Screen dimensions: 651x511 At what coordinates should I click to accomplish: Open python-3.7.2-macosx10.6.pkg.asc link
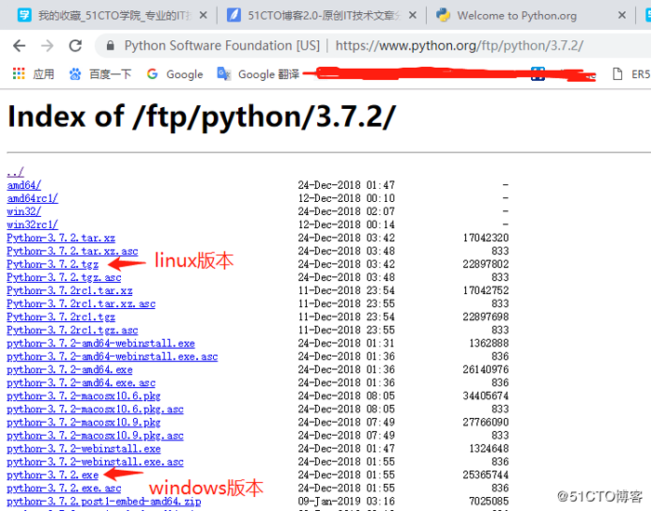point(96,410)
